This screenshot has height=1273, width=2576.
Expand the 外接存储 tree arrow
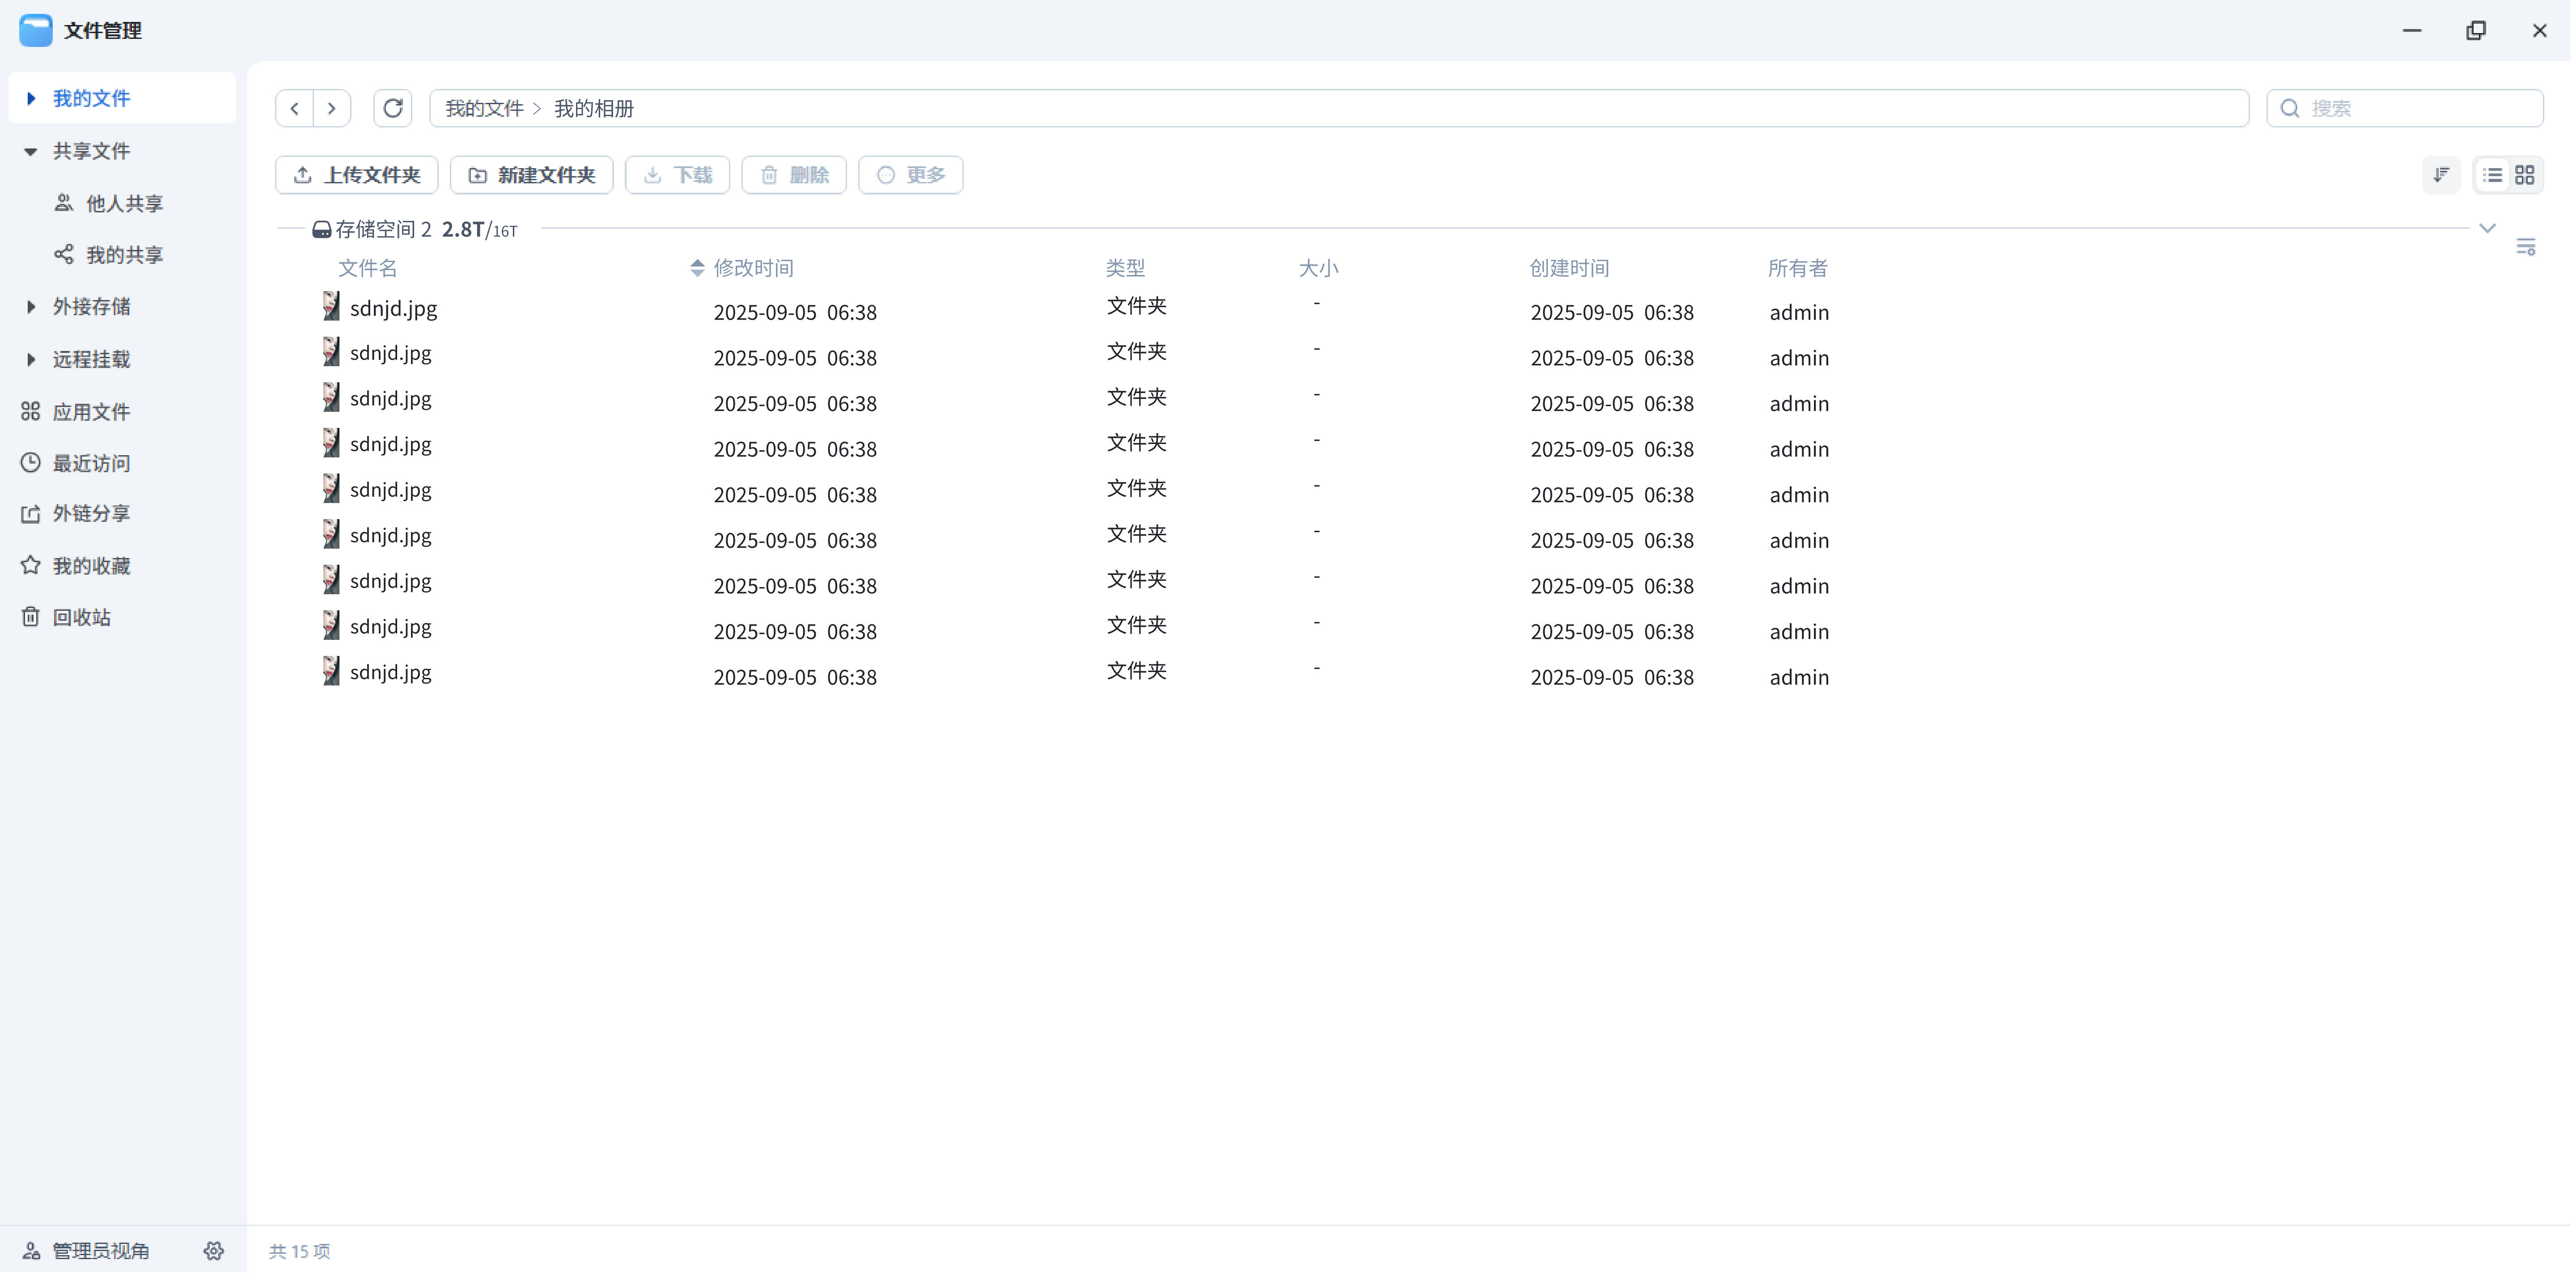point(31,307)
